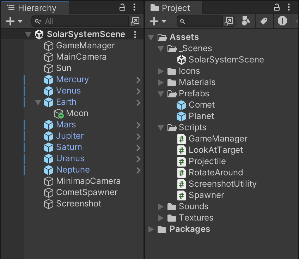Click the Project search window icon
The width and height of the screenshot is (299, 259).
tap(228, 22)
